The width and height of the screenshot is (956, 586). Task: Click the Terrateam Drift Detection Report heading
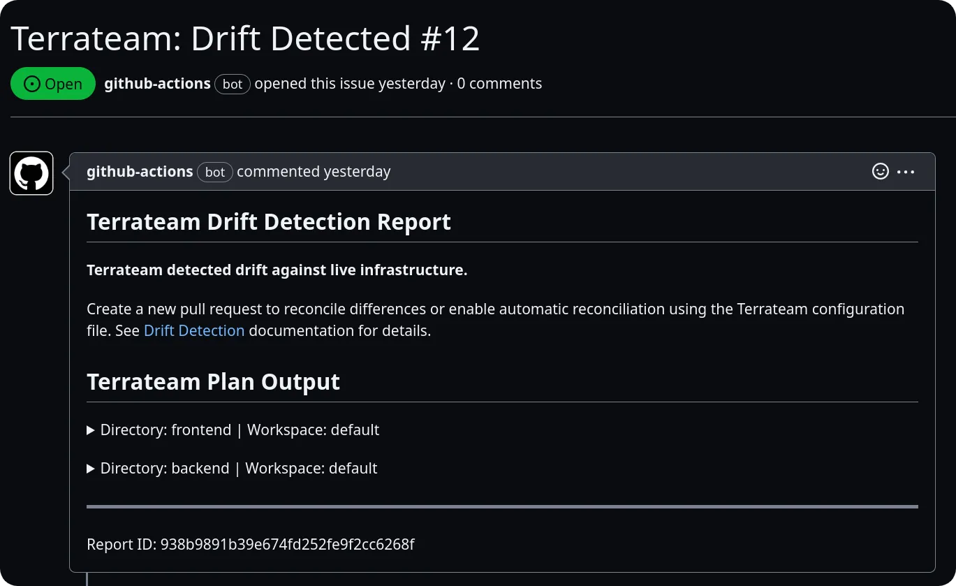pyautogui.click(x=269, y=221)
